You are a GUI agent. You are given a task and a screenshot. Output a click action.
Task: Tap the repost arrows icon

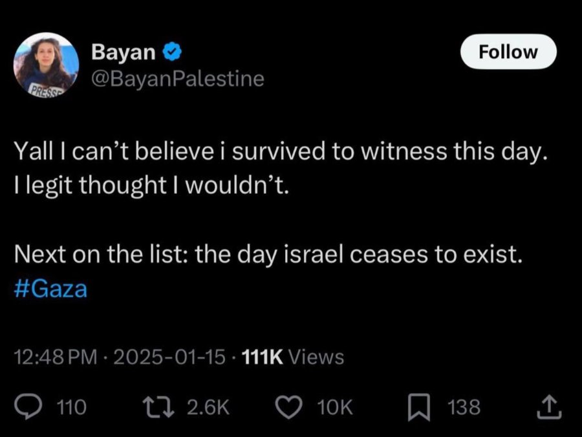pyautogui.click(x=159, y=407)
